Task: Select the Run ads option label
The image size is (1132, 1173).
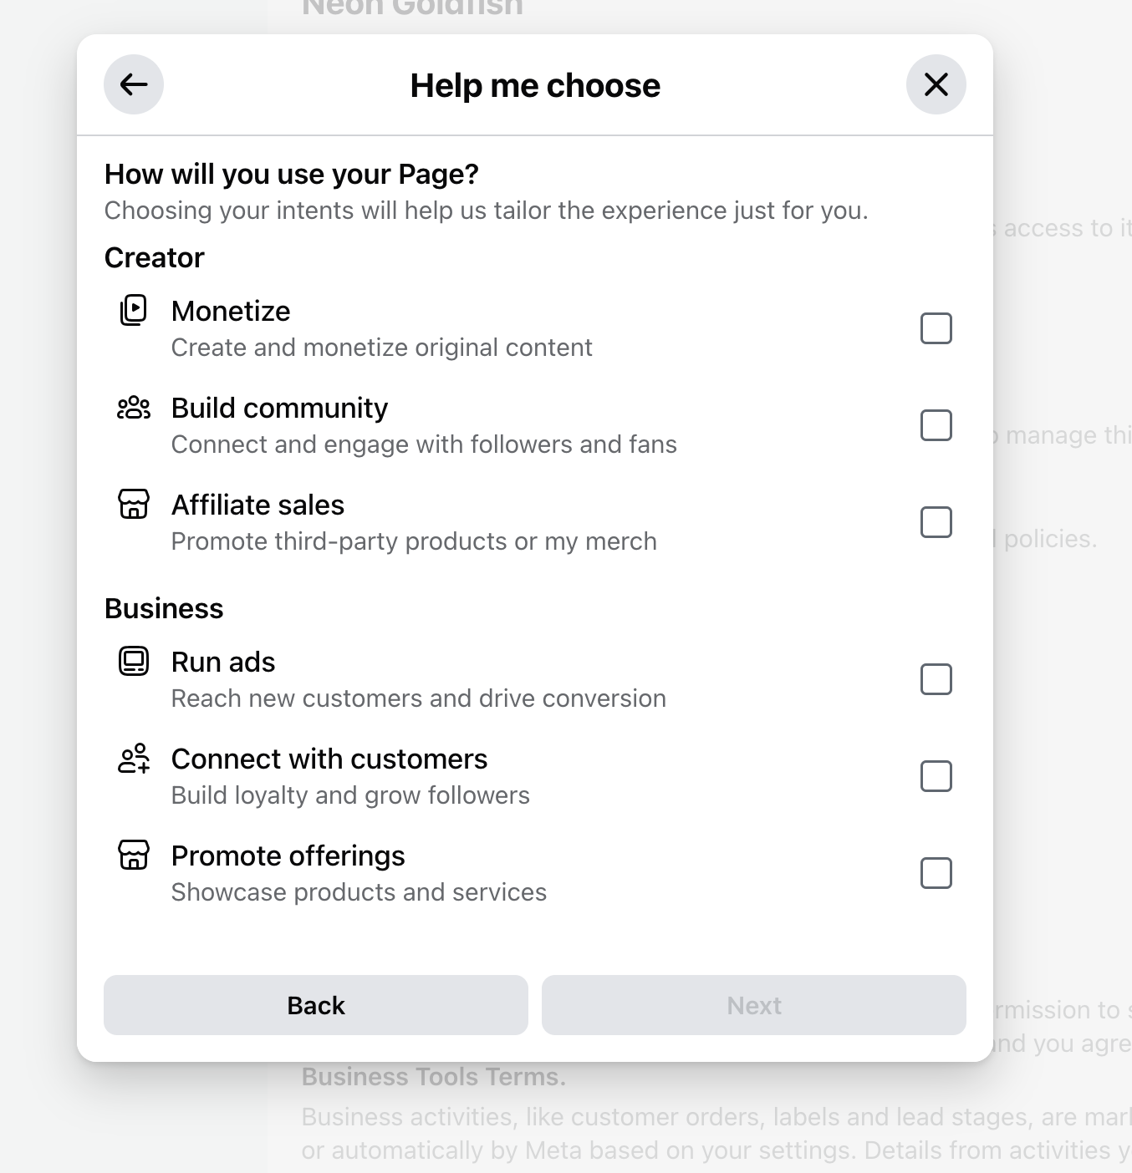Action: coord(223,662)
